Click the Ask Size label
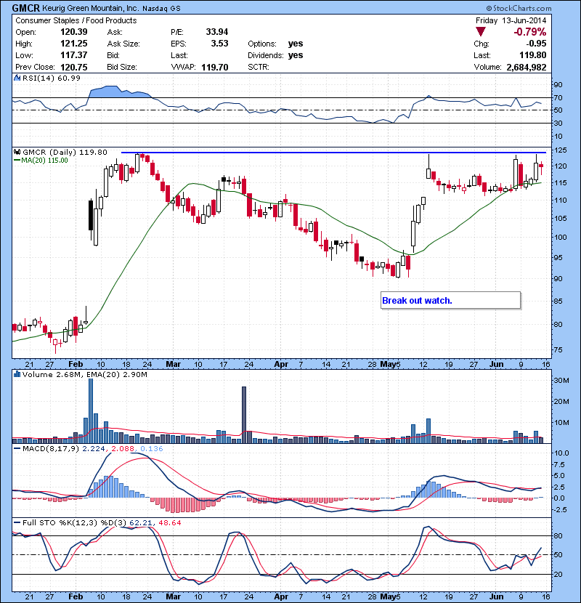Viewport: 581px width, 603px height. (x=123, y=44)
